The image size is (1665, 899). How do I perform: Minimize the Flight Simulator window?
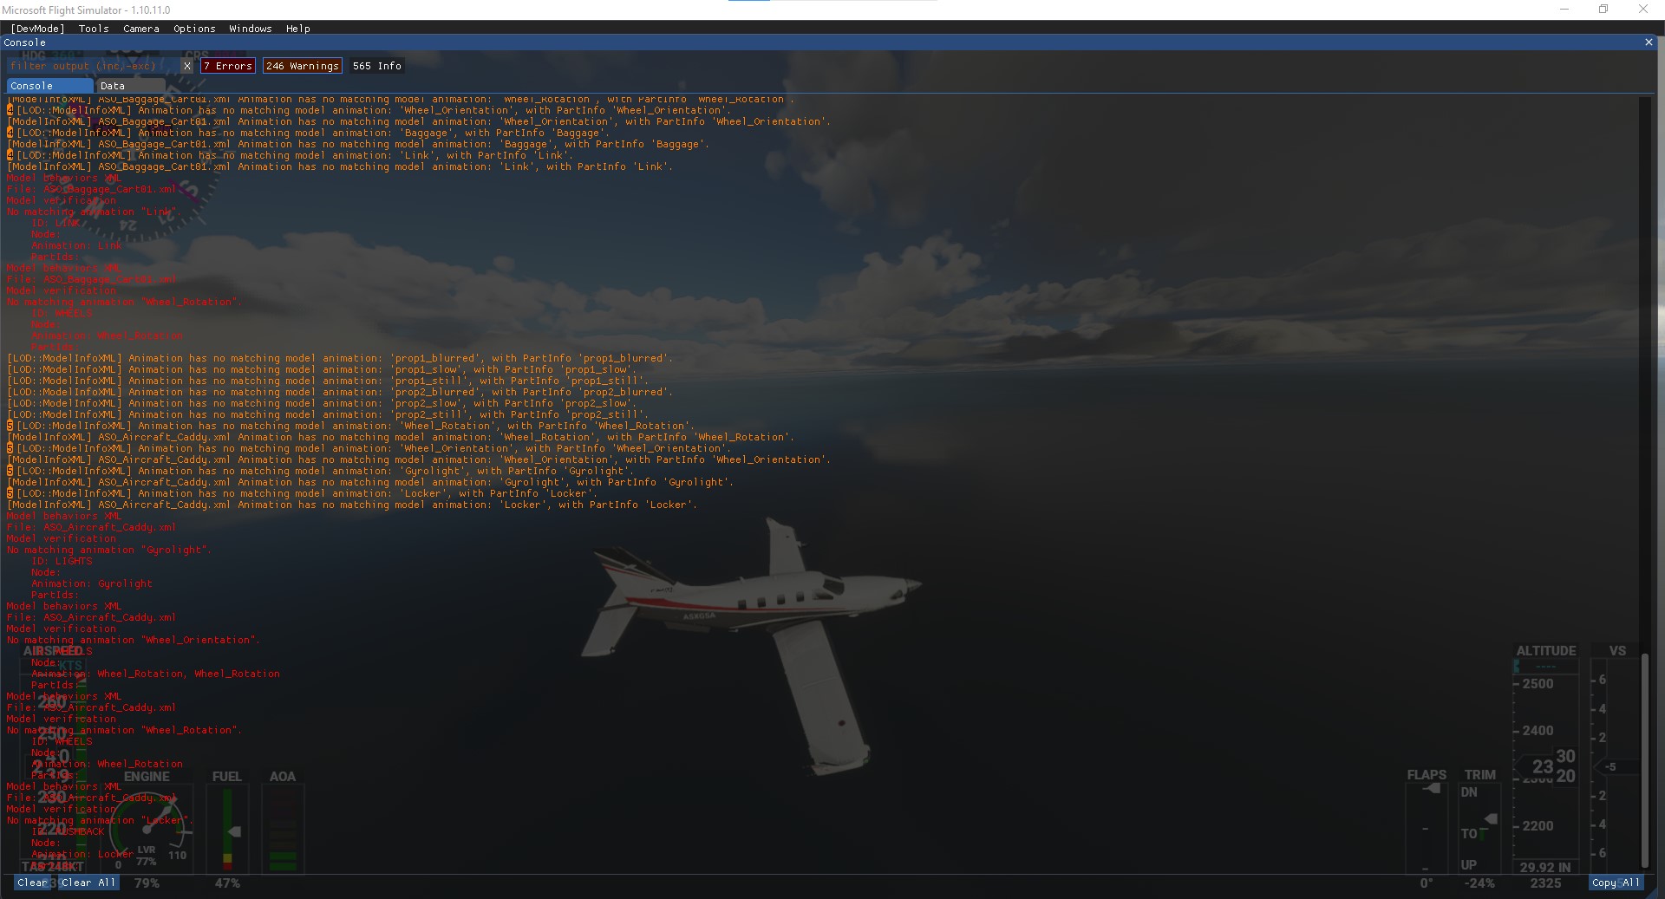click(x=1564, y=10)
